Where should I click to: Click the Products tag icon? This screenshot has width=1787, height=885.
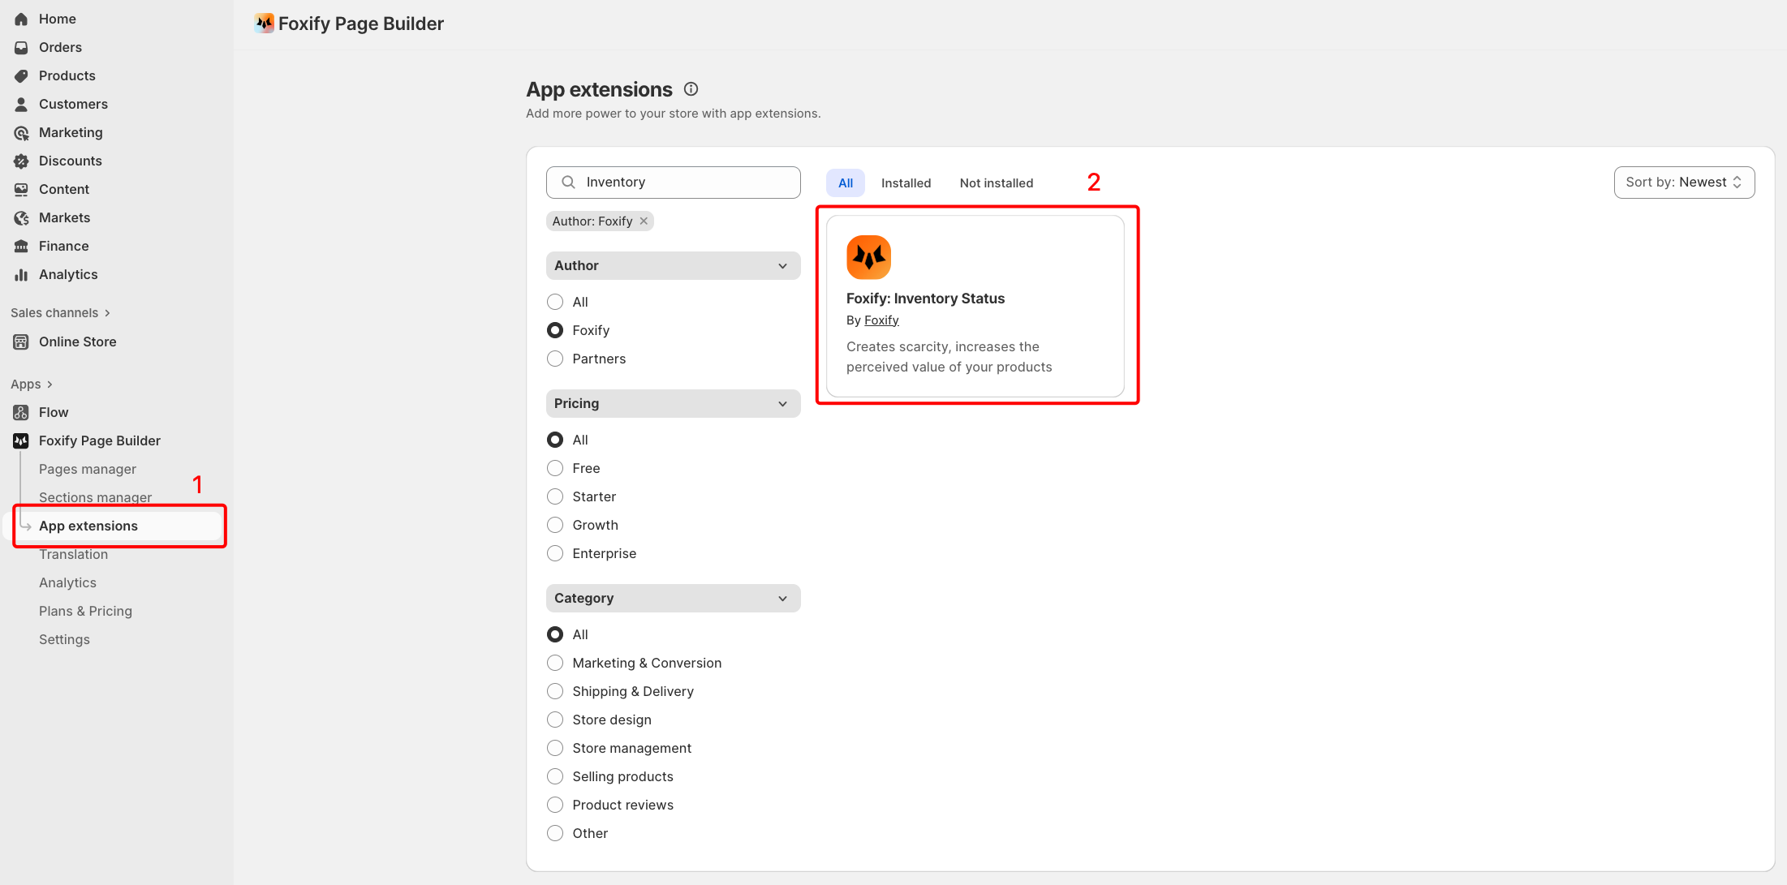pyautogui.click(x=21, y=75)
